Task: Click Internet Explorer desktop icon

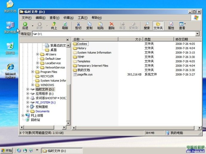Action: click(10, 71)
